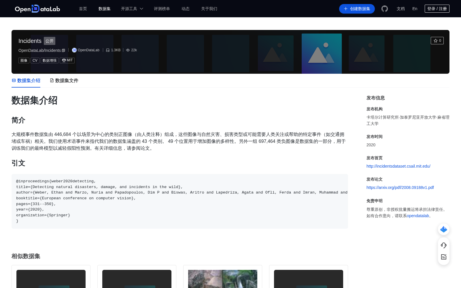Click 登录 / 注册 button

click(x=437, y=9)
